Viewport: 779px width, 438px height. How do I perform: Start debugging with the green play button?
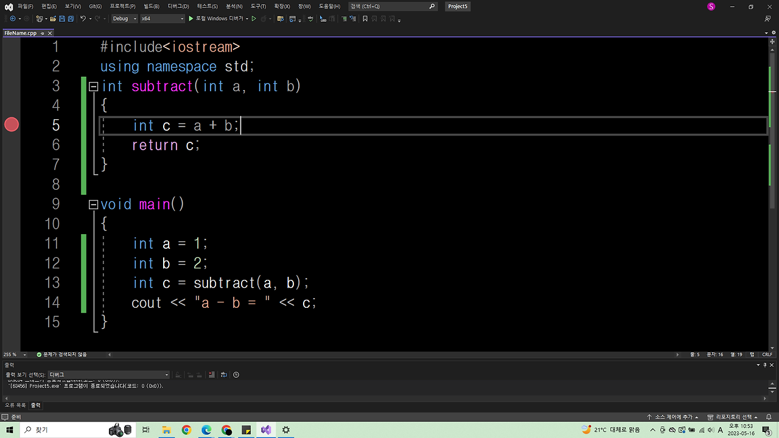(x=190, y=19)
